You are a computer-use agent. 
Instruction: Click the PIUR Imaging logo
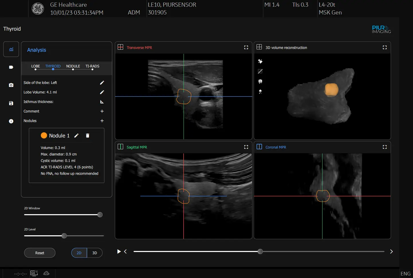click(x=381, y=29)
